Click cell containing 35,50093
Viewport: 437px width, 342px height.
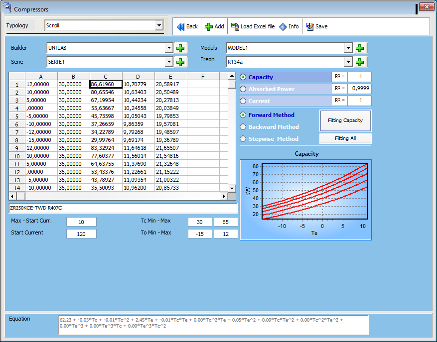(x=106, y=188)
